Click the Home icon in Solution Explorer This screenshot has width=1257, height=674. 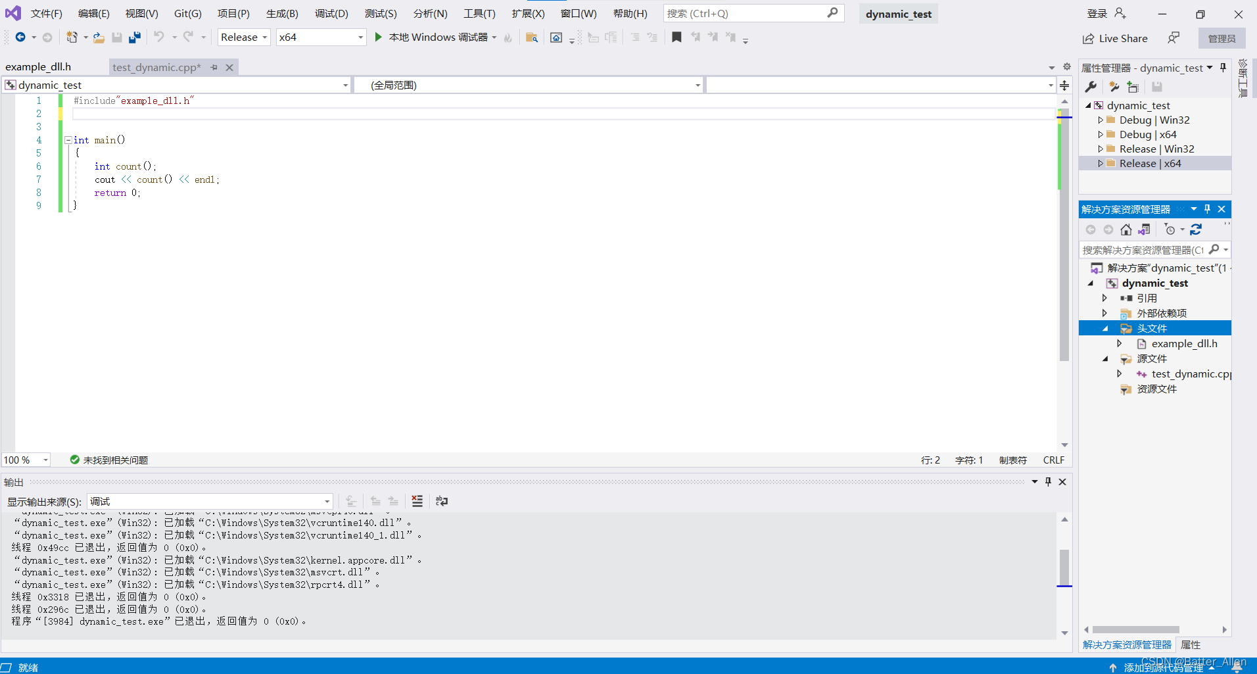point(1126,229)
